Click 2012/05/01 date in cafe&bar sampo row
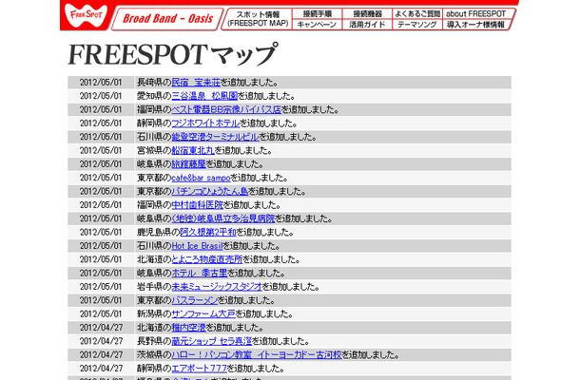 pos(101,178)
